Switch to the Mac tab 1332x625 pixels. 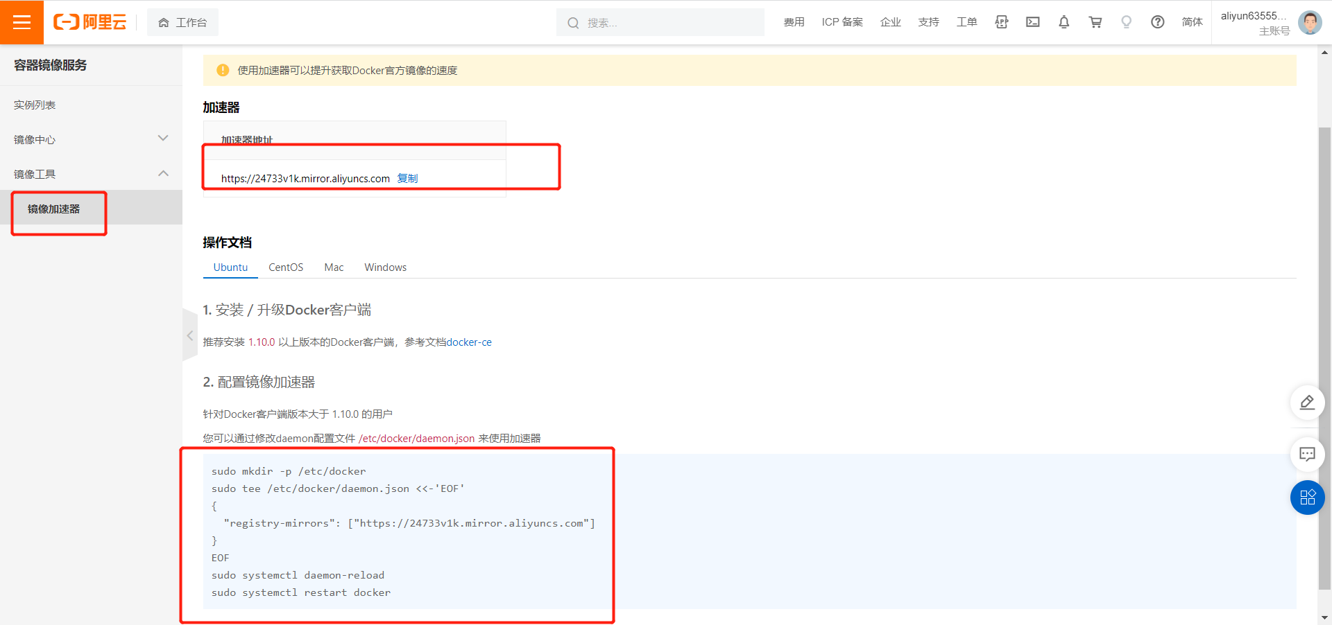tap(334, 267)
